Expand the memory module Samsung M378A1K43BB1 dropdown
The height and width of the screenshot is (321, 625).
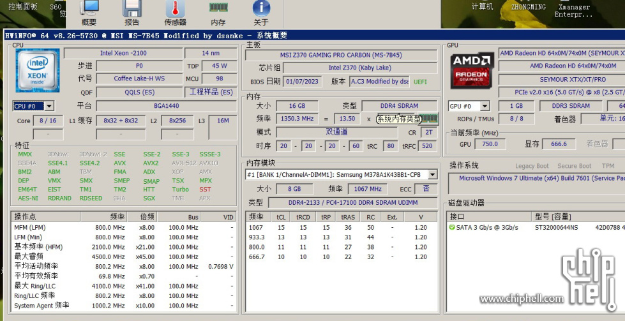pos(432,174)
